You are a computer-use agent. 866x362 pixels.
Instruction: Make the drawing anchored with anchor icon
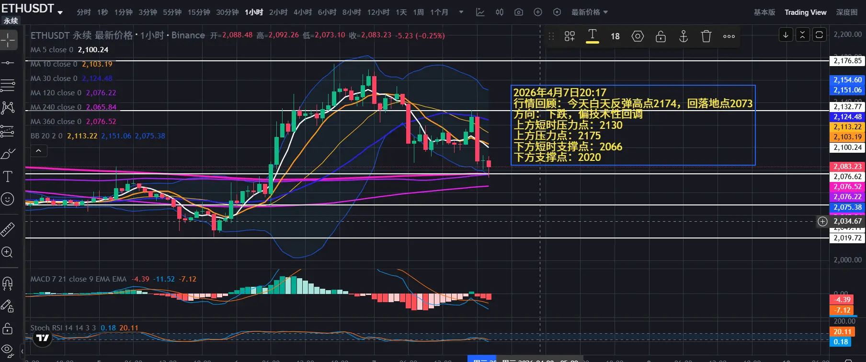[x=684, y=36]
